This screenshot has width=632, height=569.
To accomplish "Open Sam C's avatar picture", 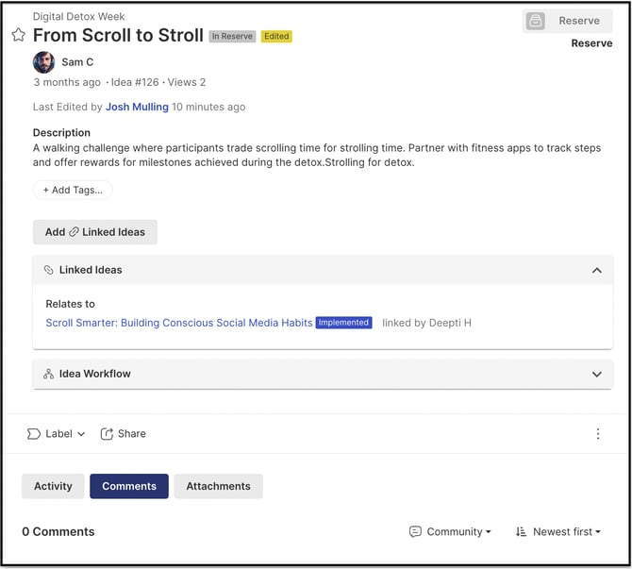I will 43,62.
